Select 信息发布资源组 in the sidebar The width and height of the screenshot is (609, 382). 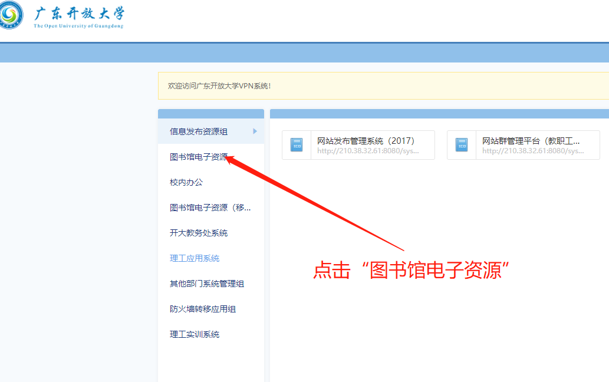tap(199, 131)
